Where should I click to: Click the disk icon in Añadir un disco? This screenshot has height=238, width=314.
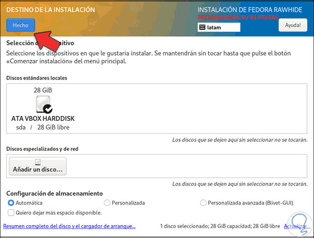(38, 162)
